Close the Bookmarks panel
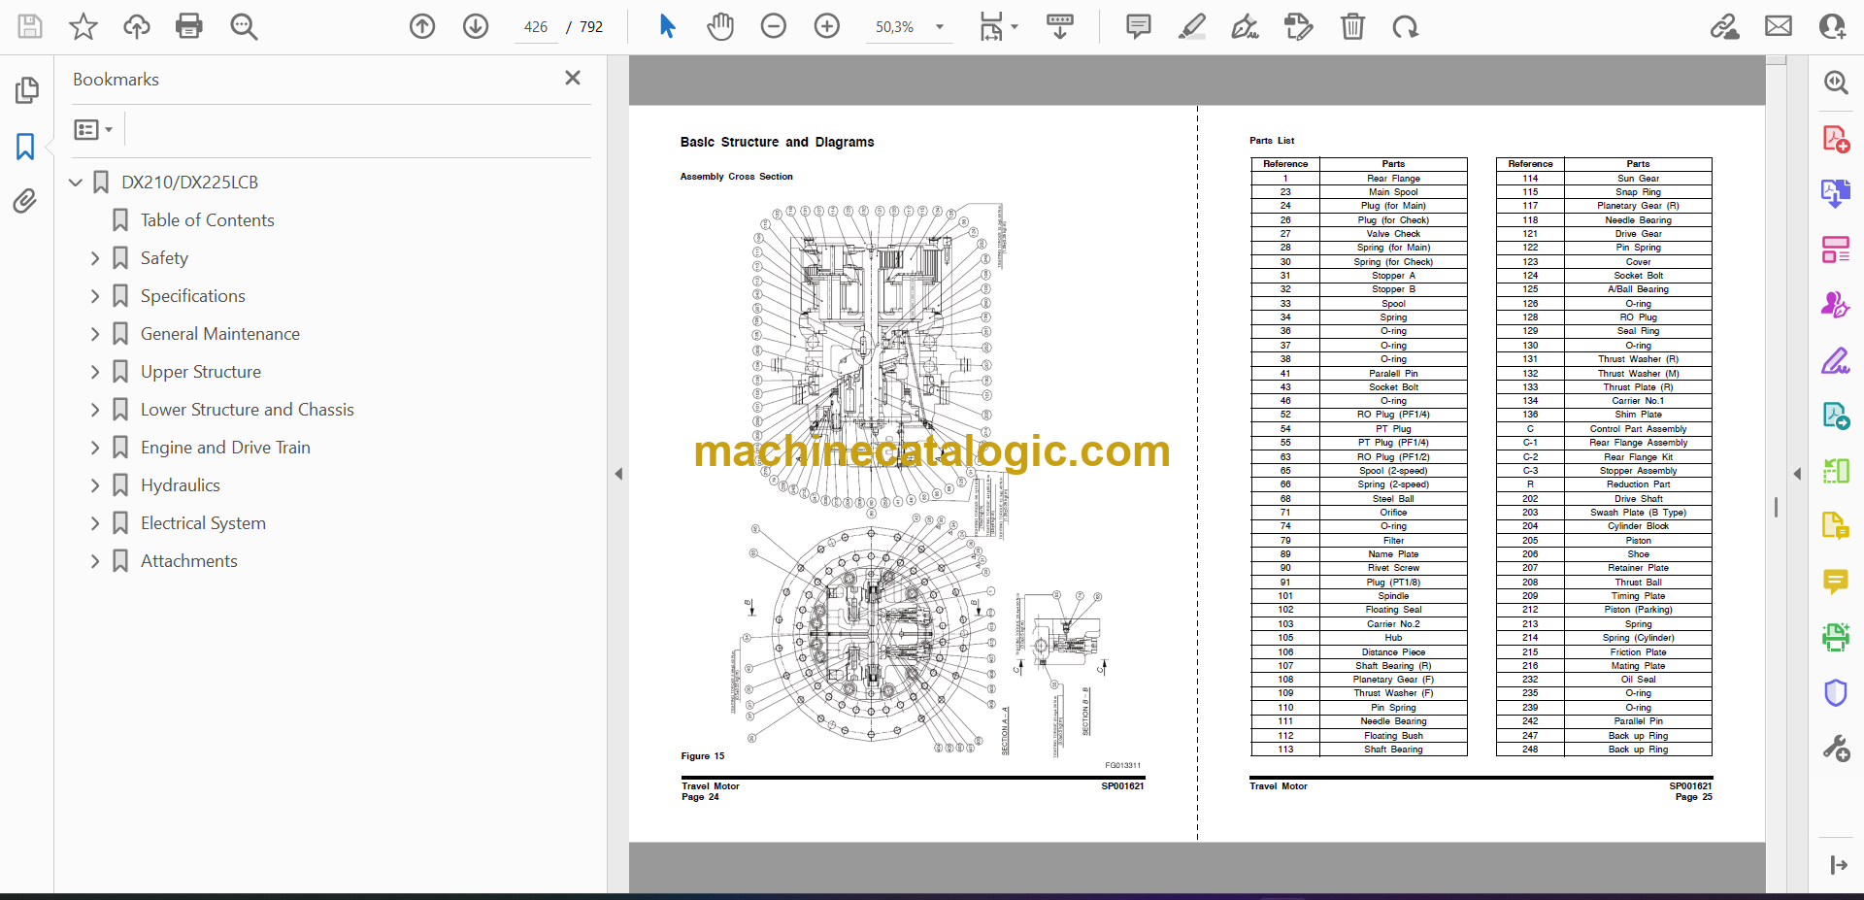The image size is (1864, 900). click(x=573, y=78)
